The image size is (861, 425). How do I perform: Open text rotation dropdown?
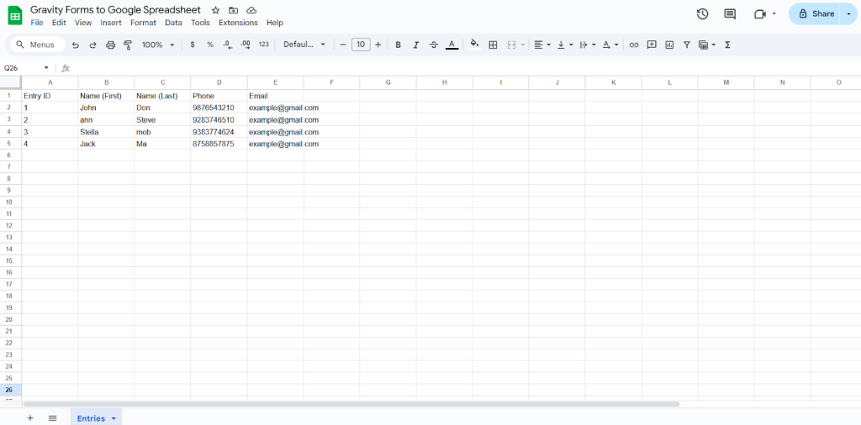pyautogui.click(x=610, y=45)
